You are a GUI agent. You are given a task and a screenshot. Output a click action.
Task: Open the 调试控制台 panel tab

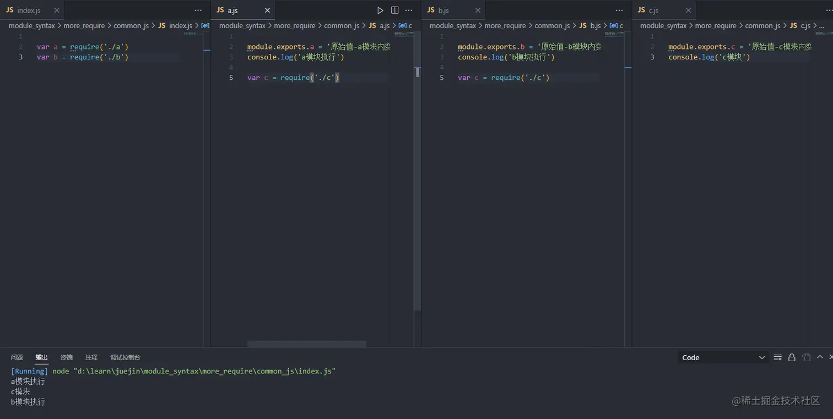click(x=125, y=357)
